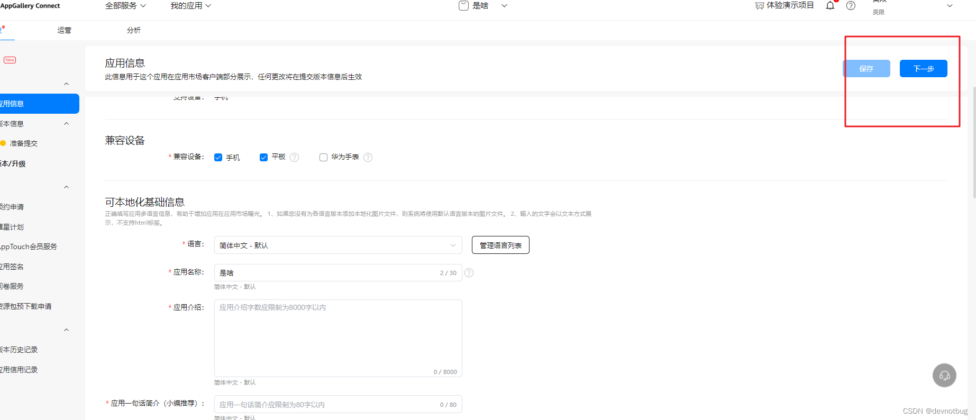Open 资源包预下载申请 in the sidebar

26,306
